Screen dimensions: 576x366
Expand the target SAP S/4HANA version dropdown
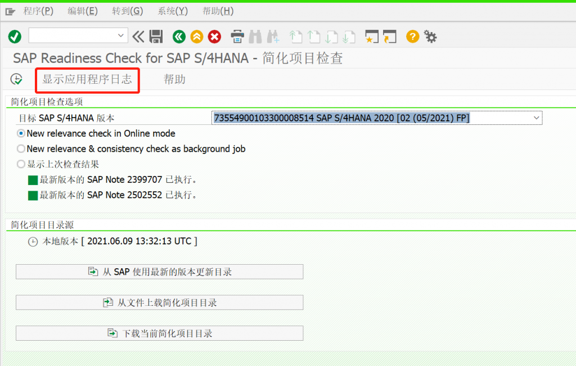point(536,118)
